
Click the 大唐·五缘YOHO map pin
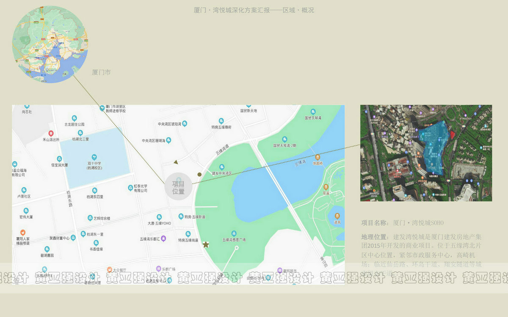pos(159,217)
